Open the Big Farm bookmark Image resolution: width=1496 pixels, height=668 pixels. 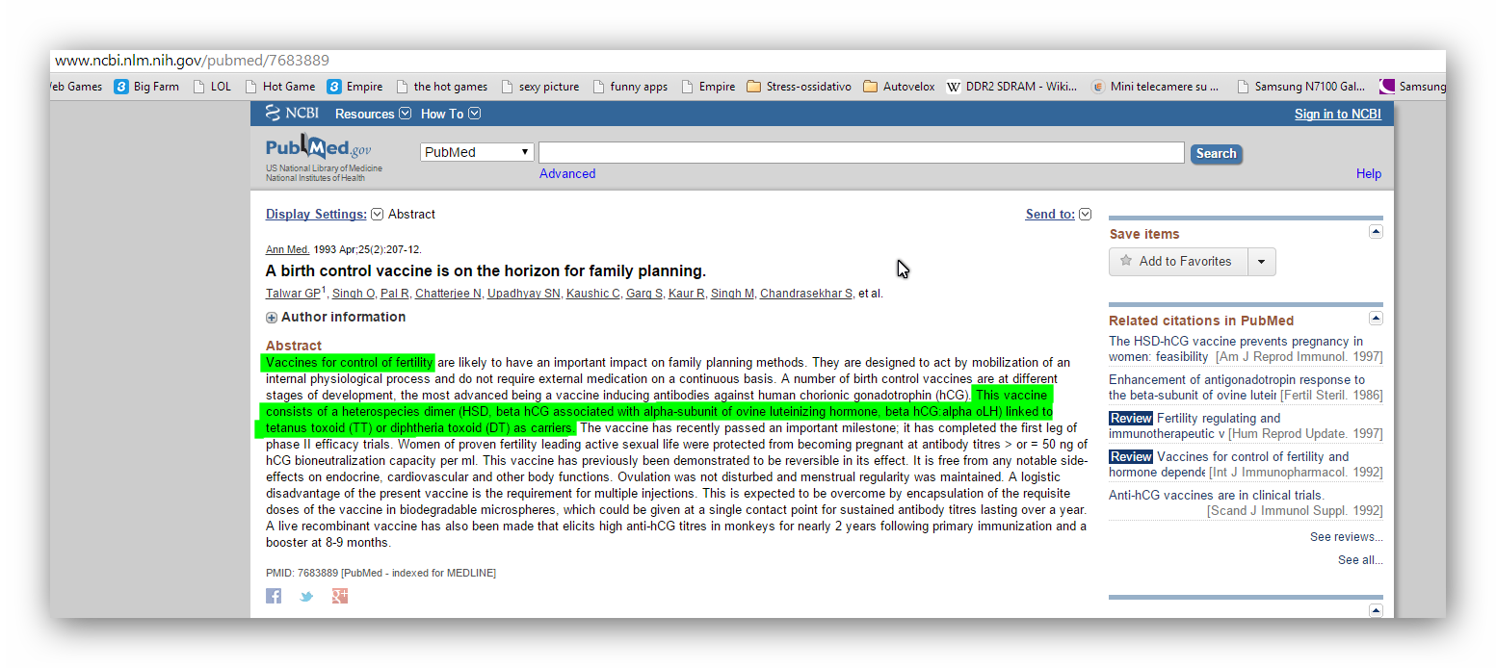146,87
